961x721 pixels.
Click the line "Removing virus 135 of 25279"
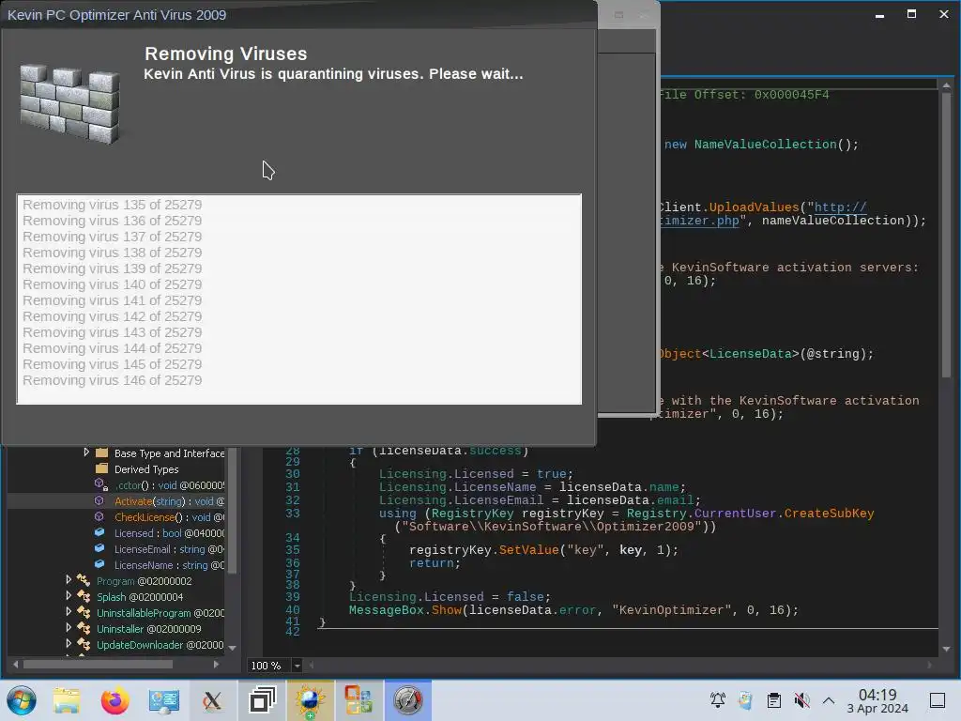113,205
